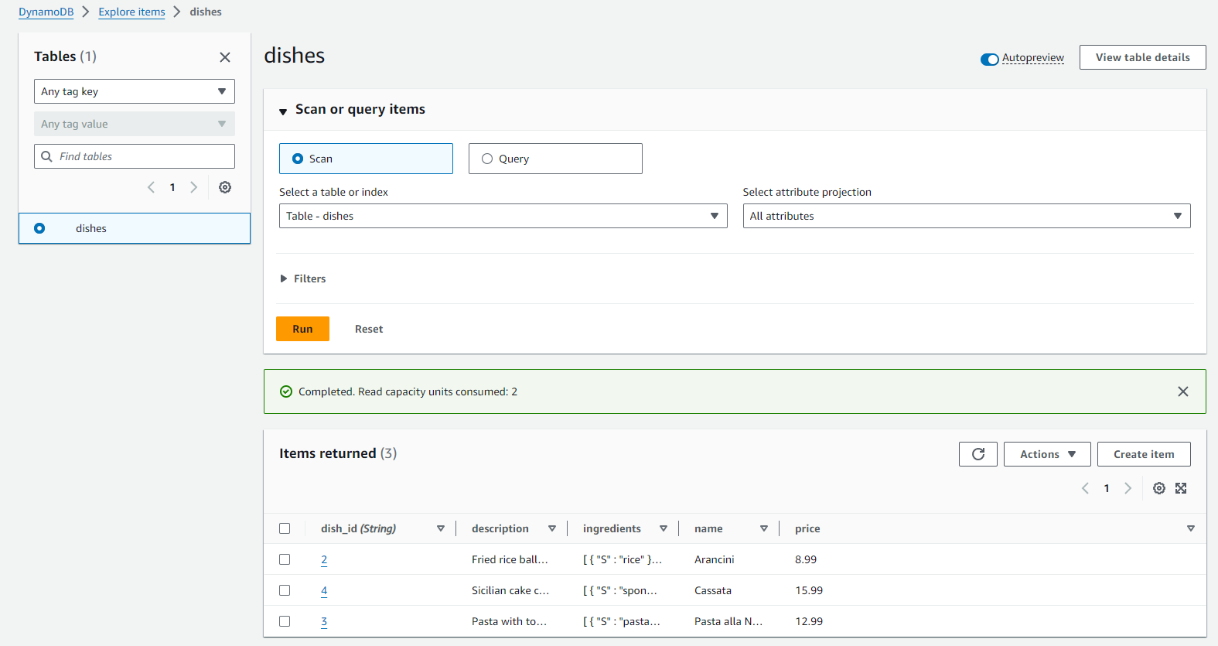Click the View table details button
This screenshot has width=1218, height=646.
pos(1143,57)
